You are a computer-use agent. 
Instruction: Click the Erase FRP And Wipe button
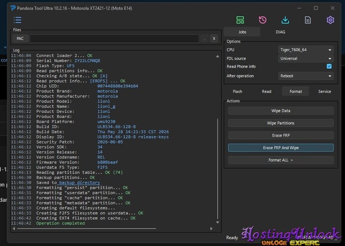[281, 148]
